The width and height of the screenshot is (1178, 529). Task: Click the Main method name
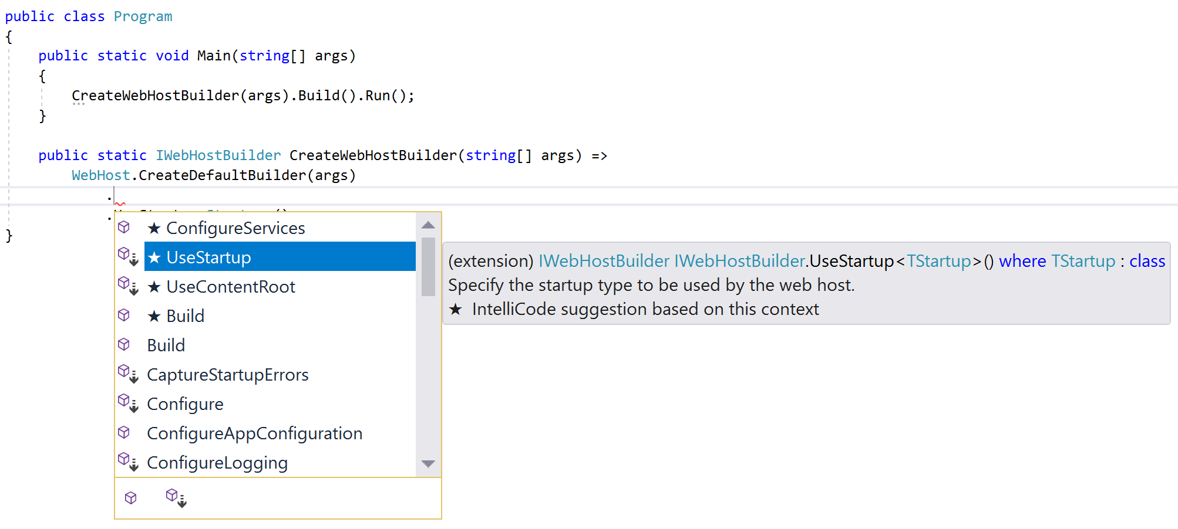pos(214,56)
